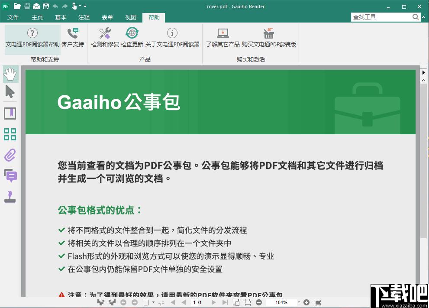This screenshot has height=308, width=429.
Task: Collapse the ribbon with the up chevron
Action: 424,17
